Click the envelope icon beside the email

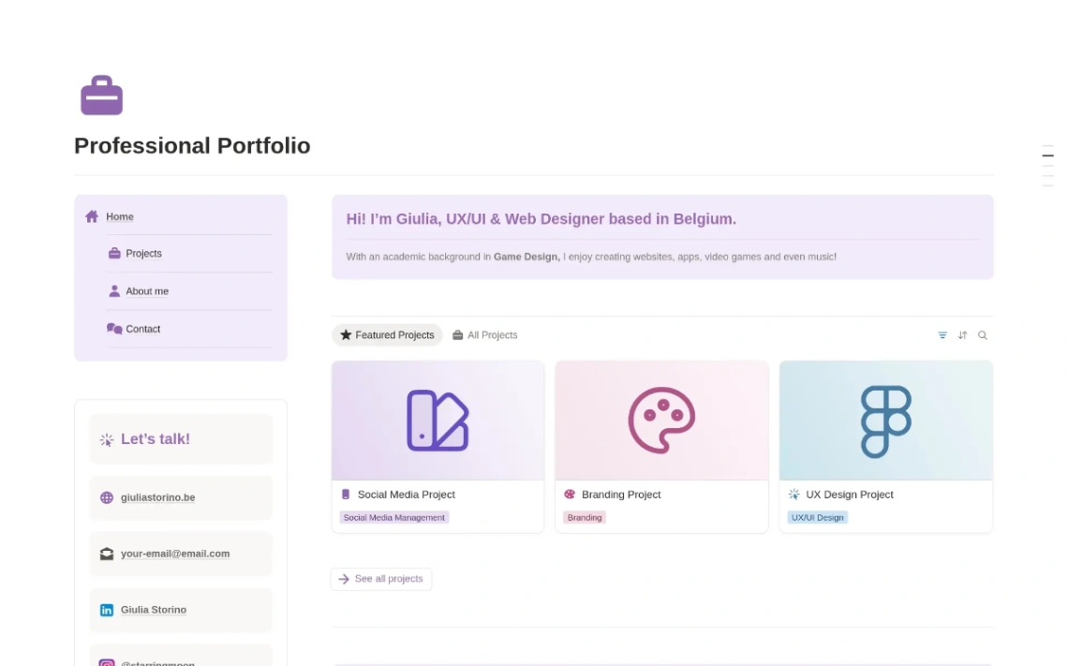click(x=107, y=554)
